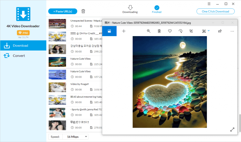The width and height of the screenshot is (241, 142).
Task: Click the photo viewer's blue image view button
Action: (109, 31)
